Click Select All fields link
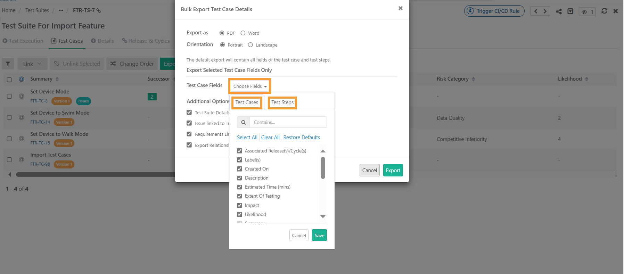Screen dimensions: 624x274 point(247,138)
